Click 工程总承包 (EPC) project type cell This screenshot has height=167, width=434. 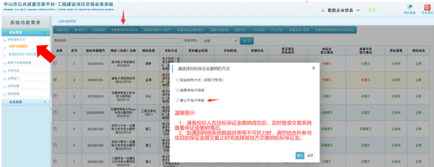coord(149,112)
